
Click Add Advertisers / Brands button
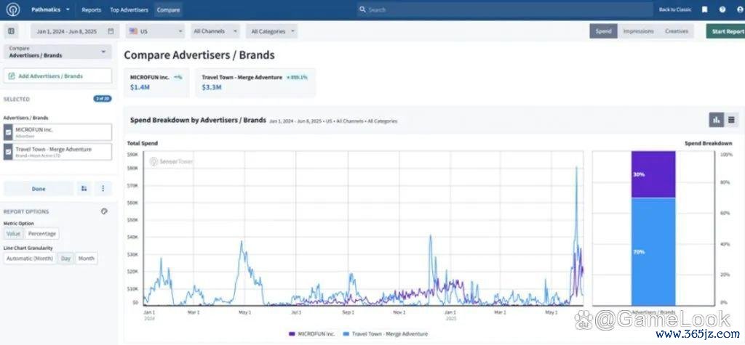pos(58,76)
